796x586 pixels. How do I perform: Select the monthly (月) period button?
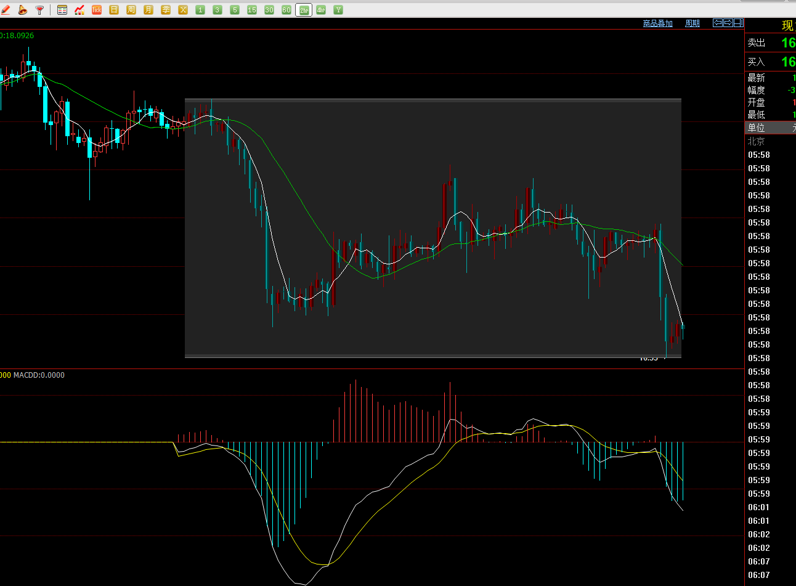tap(148, 10)
